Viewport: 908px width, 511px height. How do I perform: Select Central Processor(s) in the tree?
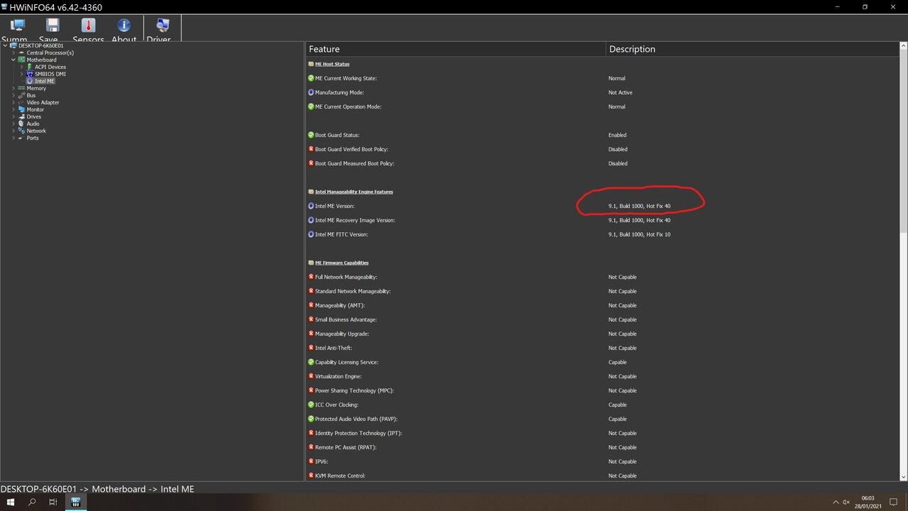(50, 53)
